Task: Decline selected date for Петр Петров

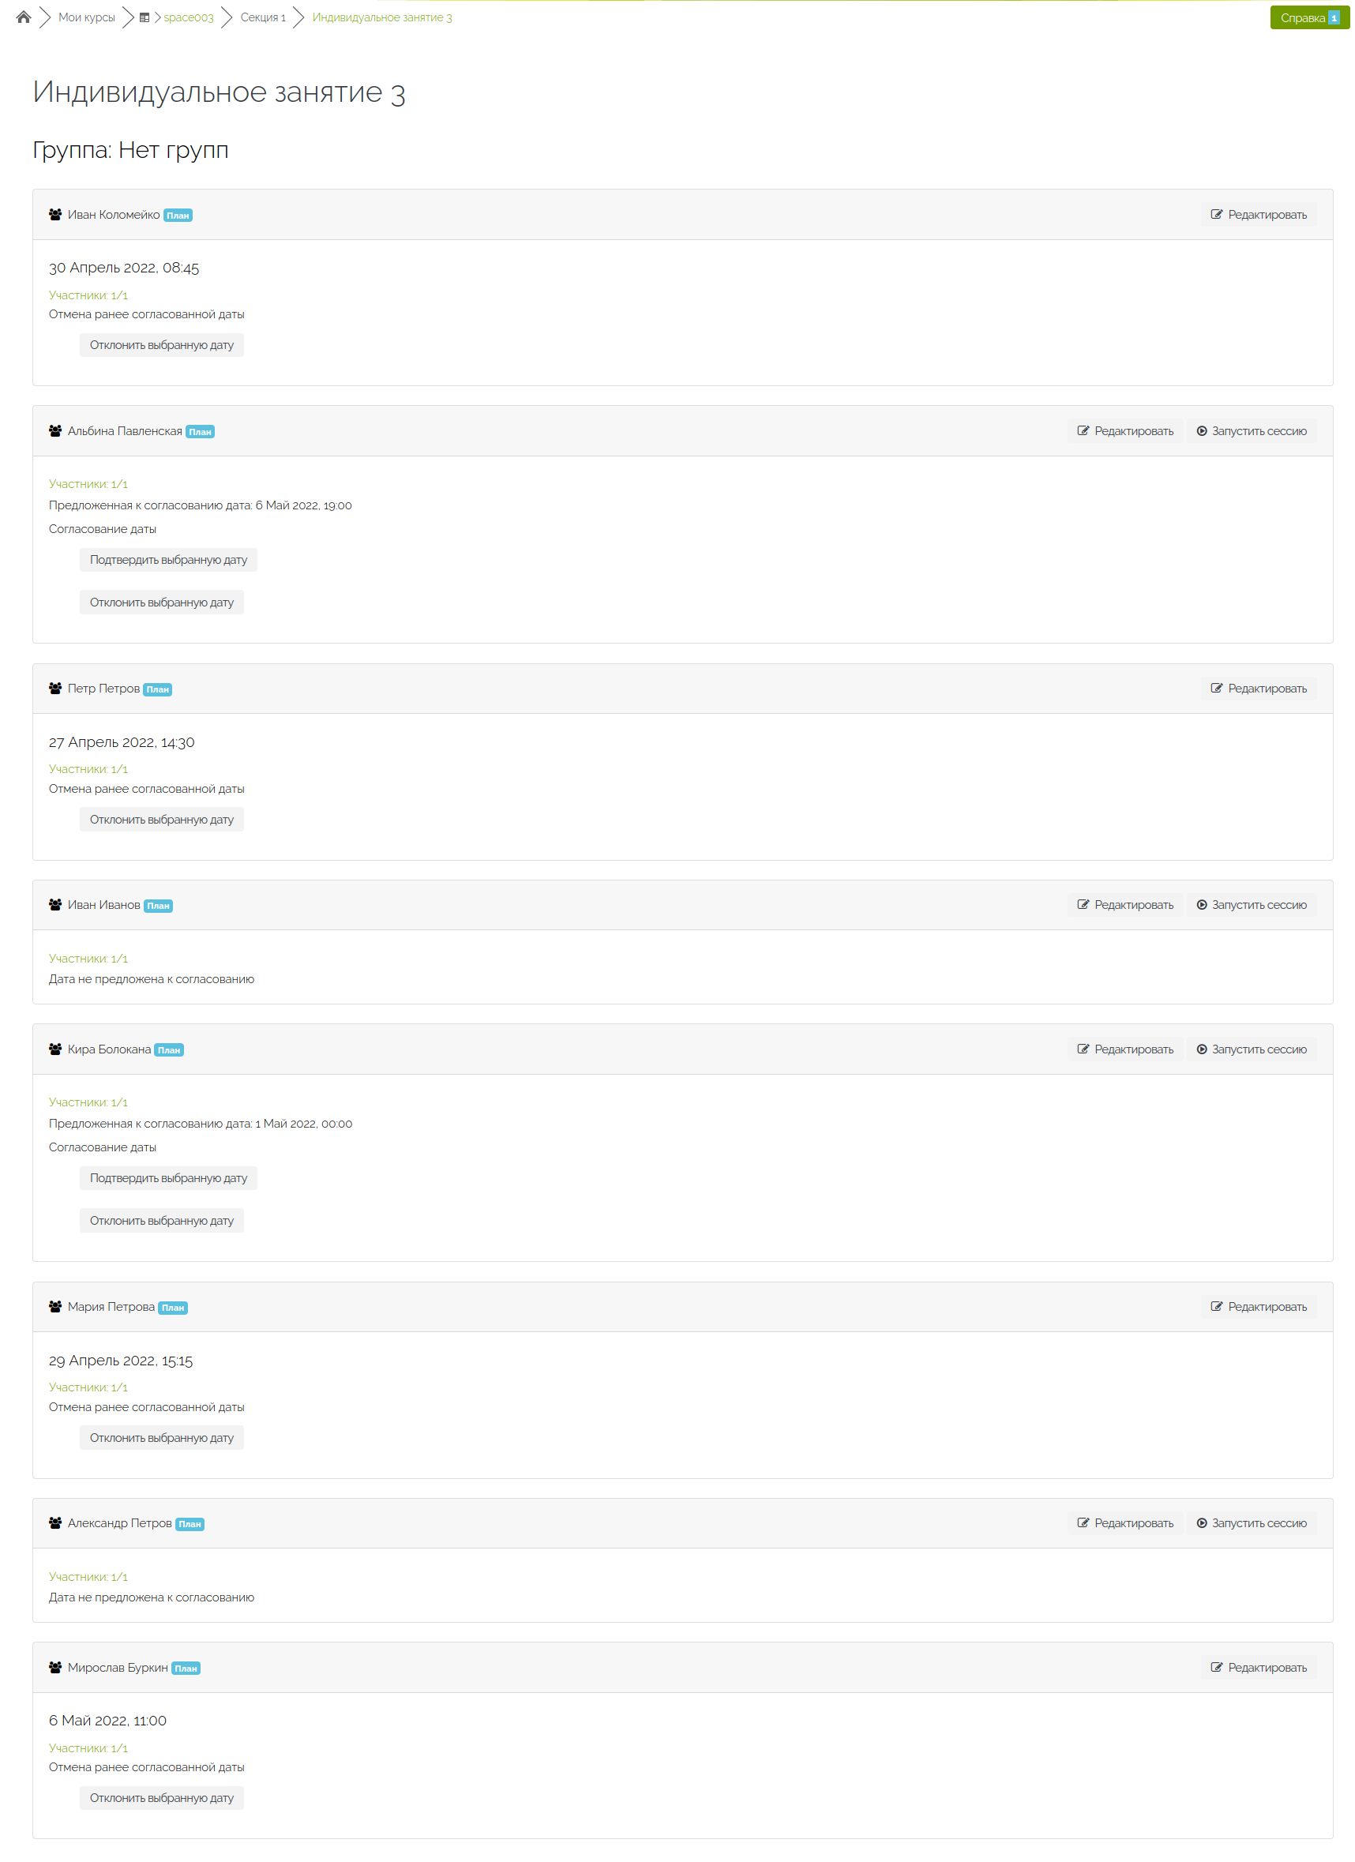Action: [162, 820]
